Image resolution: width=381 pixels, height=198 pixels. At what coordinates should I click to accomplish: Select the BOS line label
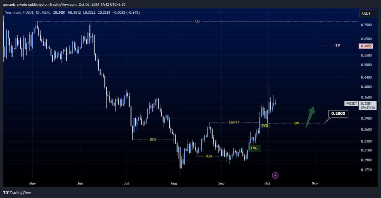pos(153,140)
